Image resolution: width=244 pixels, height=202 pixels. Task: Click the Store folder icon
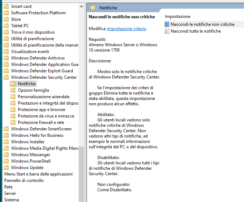click(6, 19)
